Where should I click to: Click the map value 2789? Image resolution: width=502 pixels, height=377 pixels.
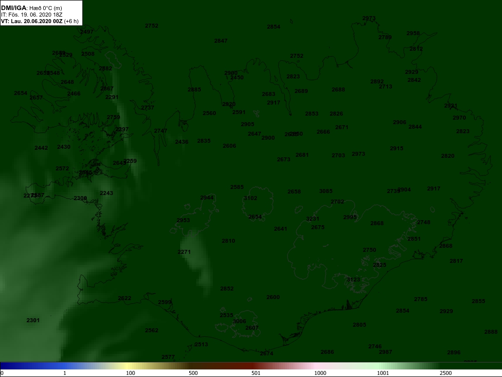385,37
